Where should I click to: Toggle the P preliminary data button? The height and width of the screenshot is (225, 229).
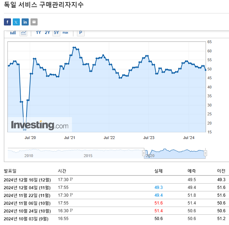pyautogui.click(x=80, y=33)
